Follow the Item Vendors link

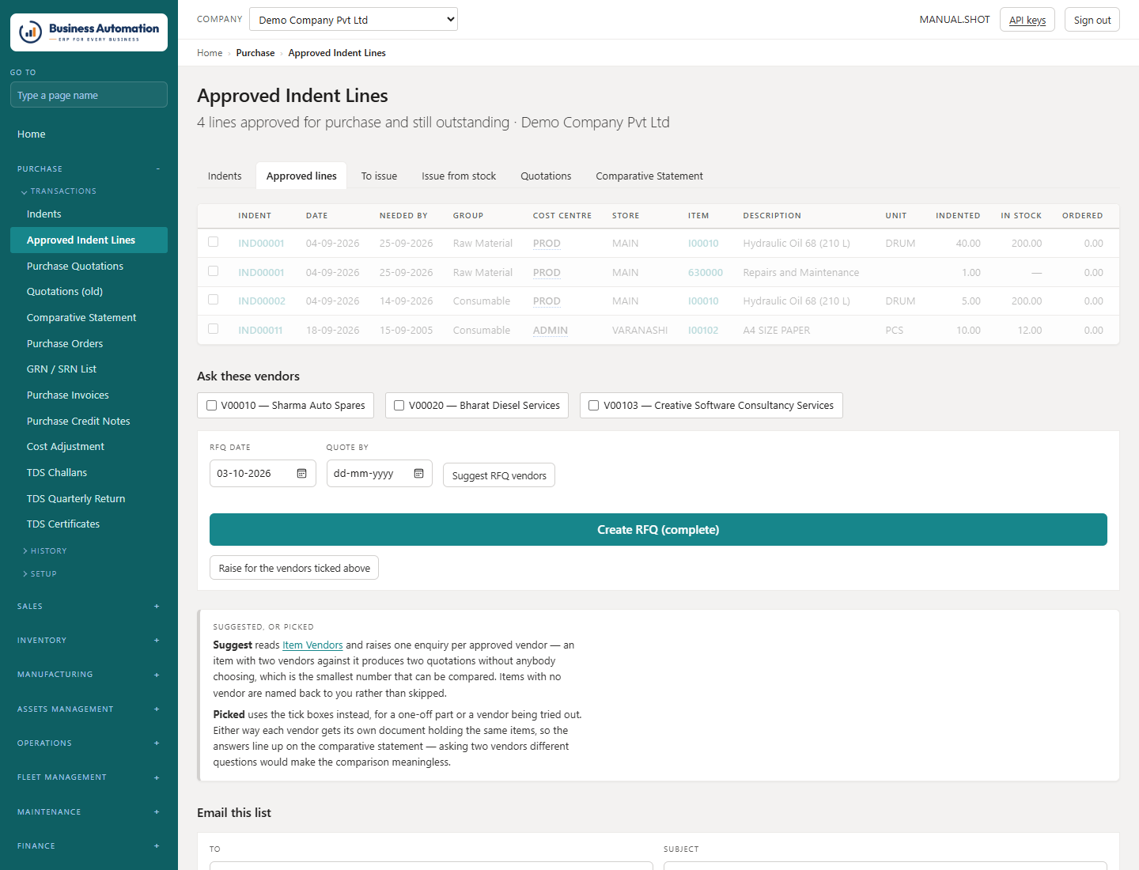[312, 645]
